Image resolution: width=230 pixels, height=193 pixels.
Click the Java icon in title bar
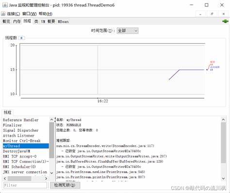[x=5, y=5]
